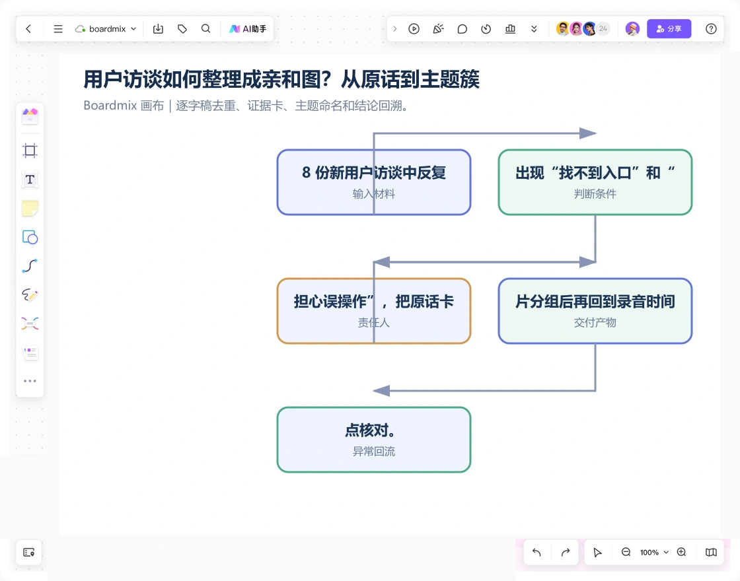Click the subtitle starting with Boardmix 画布
Screen dimensions: 740x581
pos(246,106)
